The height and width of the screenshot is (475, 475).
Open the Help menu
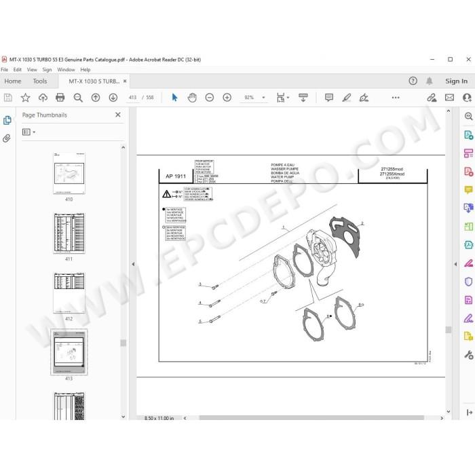[85, 69]
